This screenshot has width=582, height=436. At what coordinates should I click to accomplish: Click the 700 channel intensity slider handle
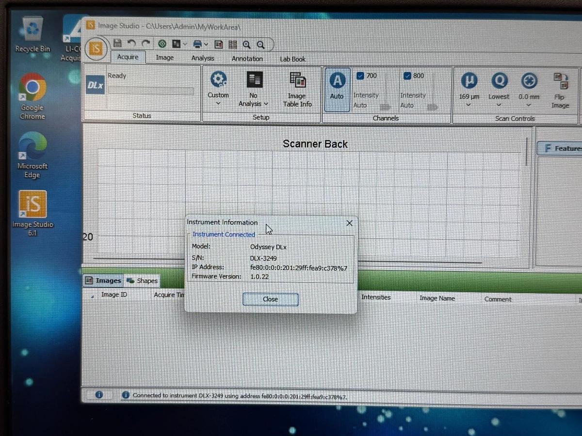[x=387, y=107]
